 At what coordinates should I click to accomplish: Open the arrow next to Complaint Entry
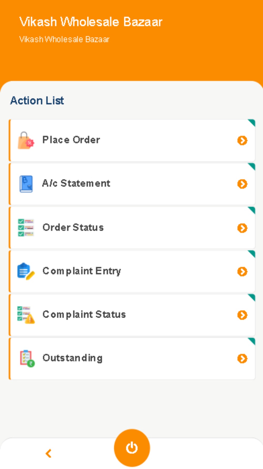pyautogui.click(x=242, y=271)
